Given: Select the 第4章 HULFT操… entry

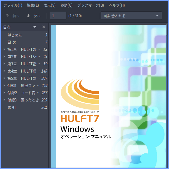Looking at the screenshot, I should [25, 71].
